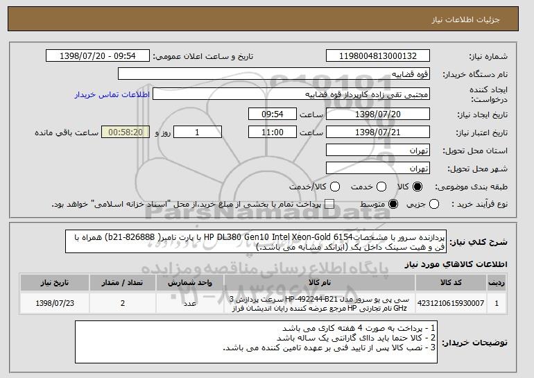Click the buyer organization field قوه قضاییه

pos(274,74)
